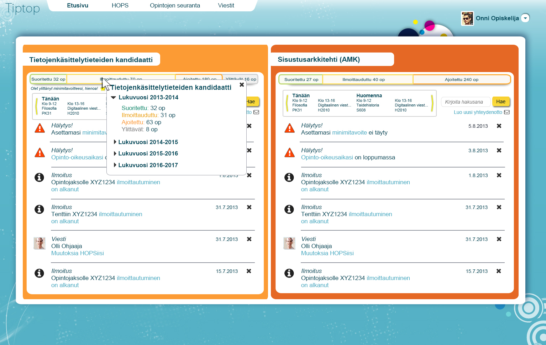Dismiss Tenttiin notice 31.7.2013 in left panel
Screen dimensions: 546x345
[x=249, y=207]
